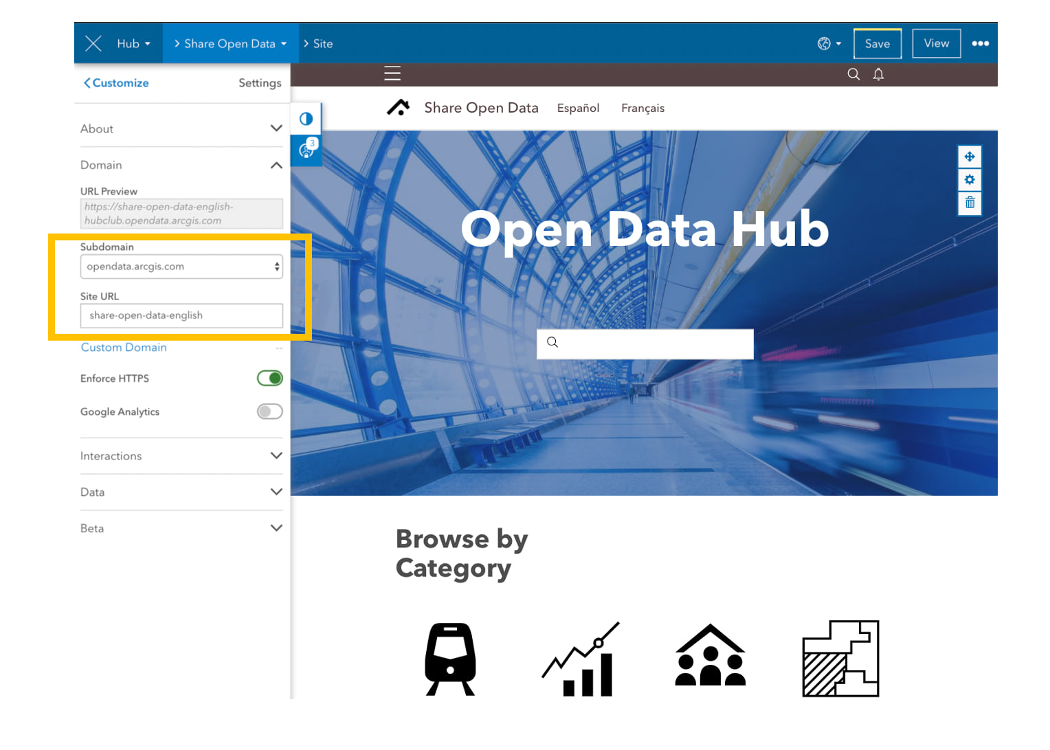Expand the About section
Viewport: 1050px width, 750px height.
[x=181, y=128]
